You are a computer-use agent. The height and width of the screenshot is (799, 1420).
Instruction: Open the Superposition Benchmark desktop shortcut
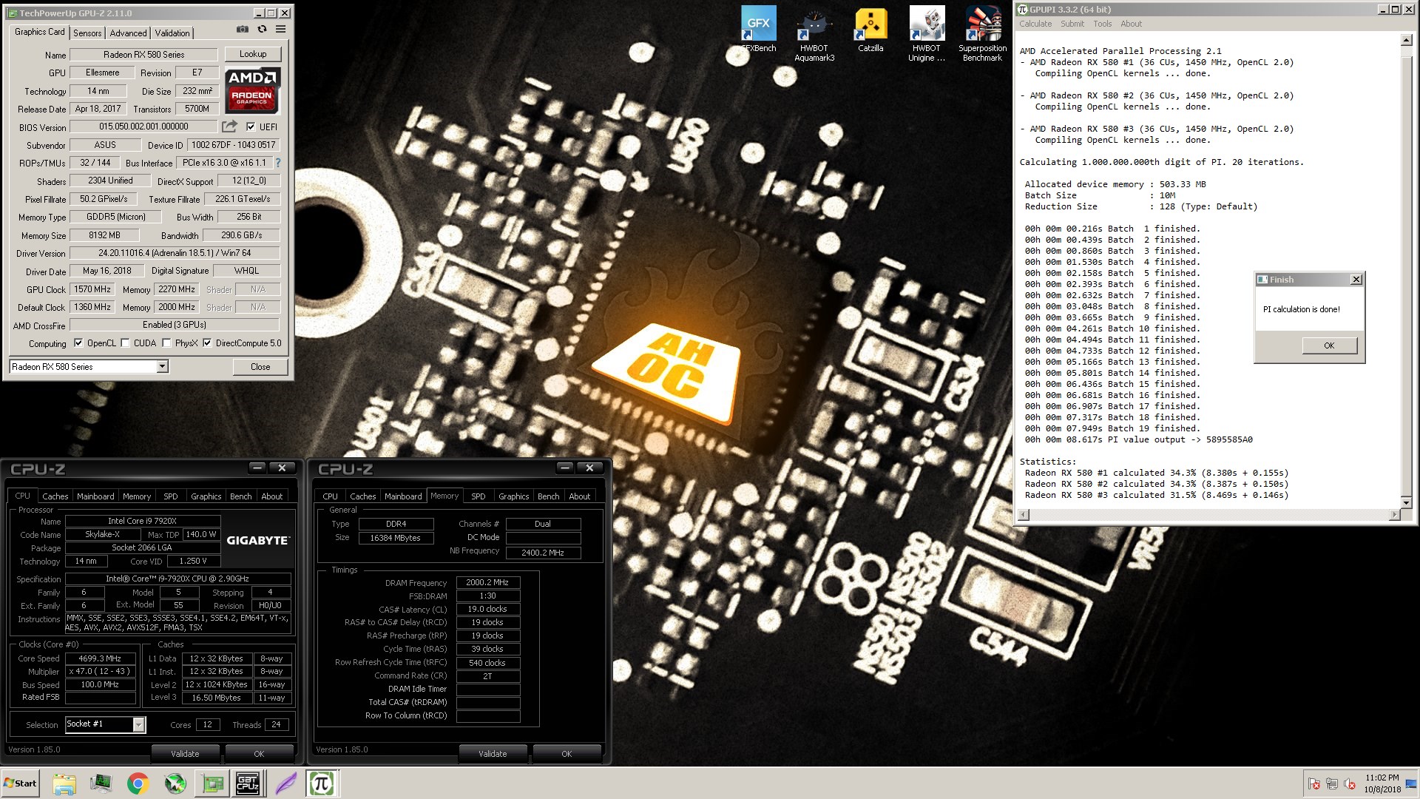[983, 35]
